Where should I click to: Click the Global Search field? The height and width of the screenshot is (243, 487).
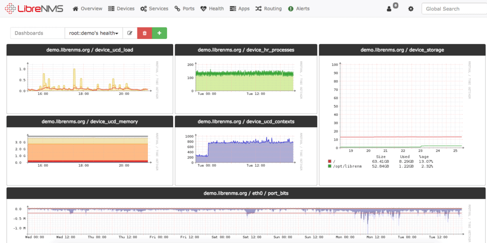pos(454,9)
